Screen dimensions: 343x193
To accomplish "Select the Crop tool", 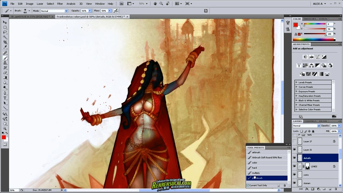I will pos(5,42).
